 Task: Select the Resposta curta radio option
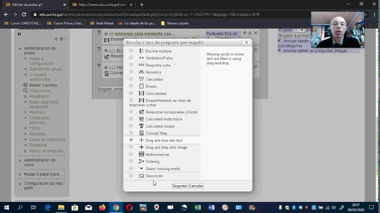point(131,65)
